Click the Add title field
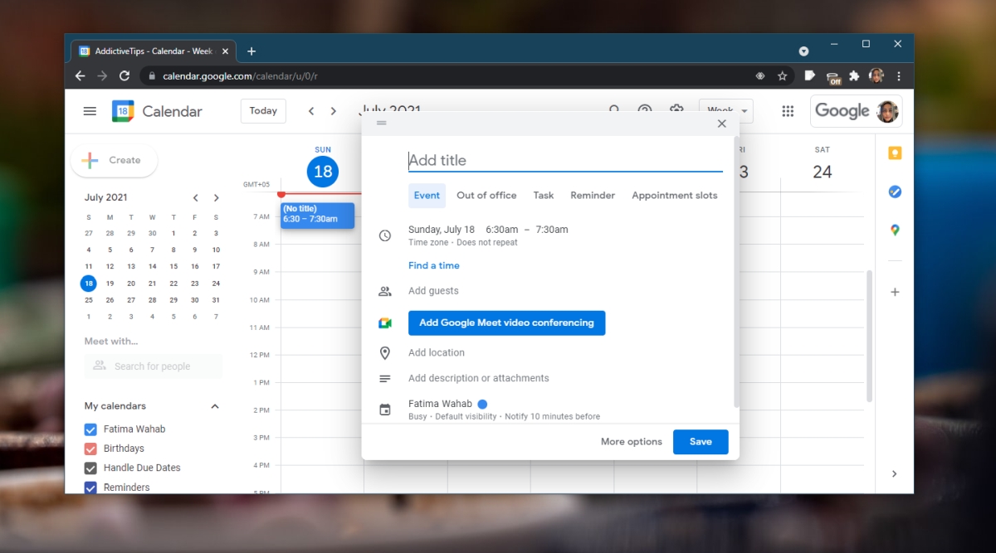Screen dimensions: 996x553 565,161
